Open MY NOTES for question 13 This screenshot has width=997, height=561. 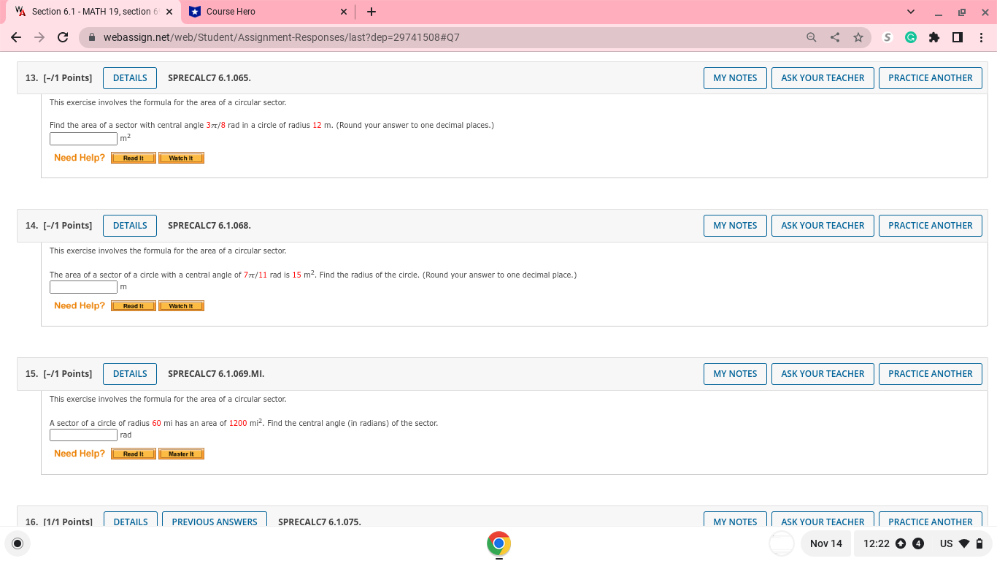pyautogui.click(x=735, y=78)
